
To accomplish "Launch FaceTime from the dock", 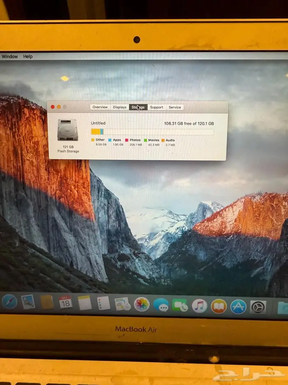I will [180, 305].
